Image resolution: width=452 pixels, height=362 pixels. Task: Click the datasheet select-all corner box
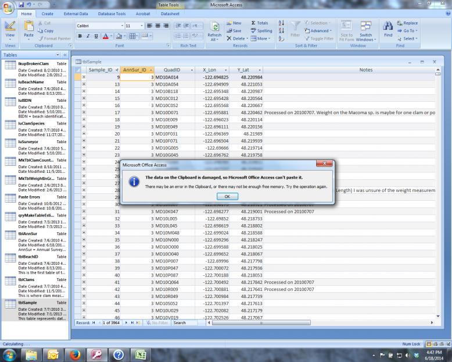tap(78, 70)
